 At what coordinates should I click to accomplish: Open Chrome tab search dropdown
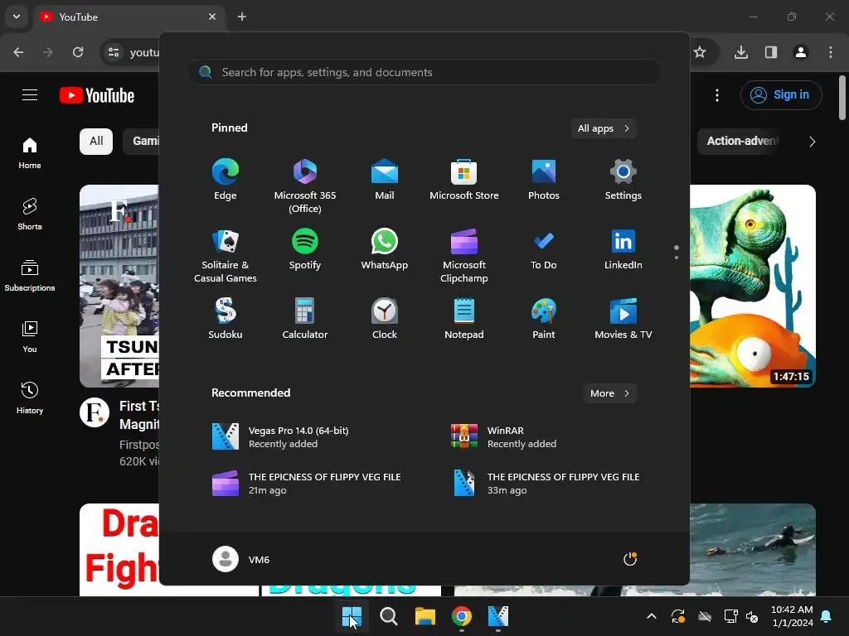[x=17, y=17]
